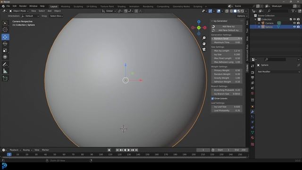Open the Create sidebar tab

tap(247, 68)
